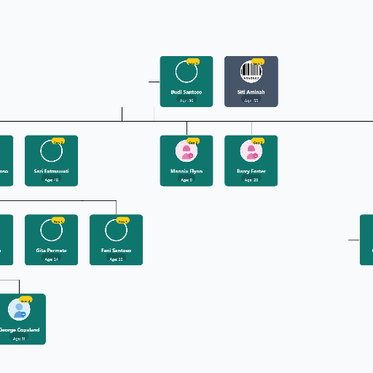Click Gita Permata's avatar circle
Screen dimensions: 373x373
click(x=51, y=230)
